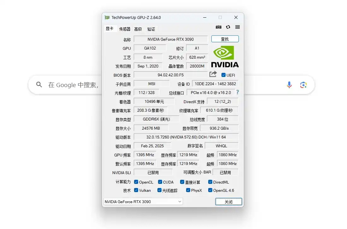Click the NVIDIA SLI 已禁用 value
The width and height of the screenshot is (347, 229).
tap(153, 172)
